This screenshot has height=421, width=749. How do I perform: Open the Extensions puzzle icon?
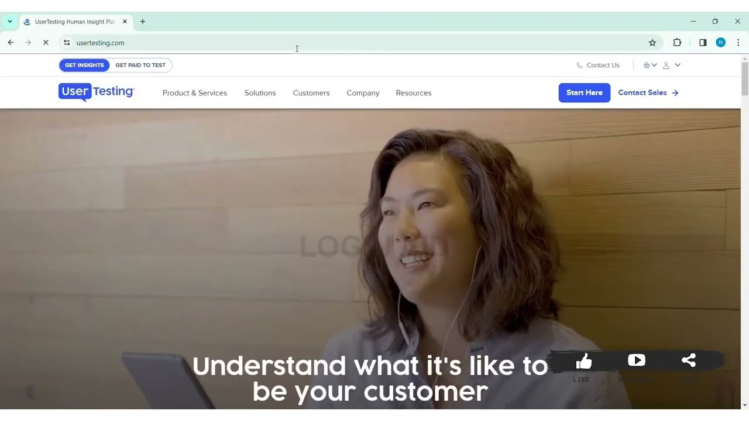tap(677, 43)
